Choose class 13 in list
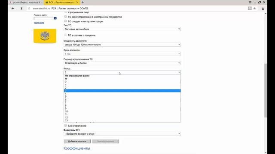The image size is (275, 154). (x=122, y=121)
